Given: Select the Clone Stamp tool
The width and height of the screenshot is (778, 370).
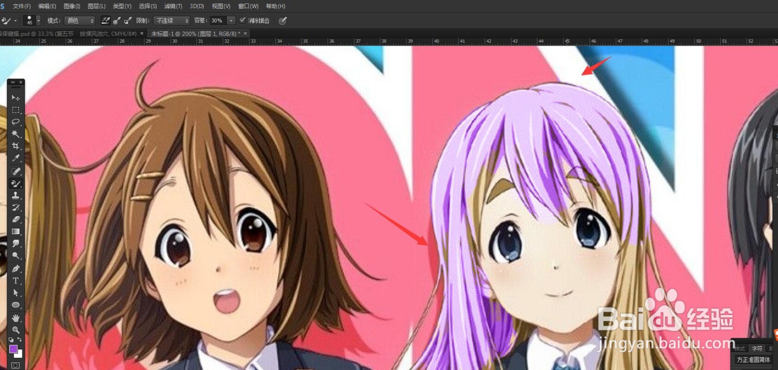Looking at the screenshot, I should tap(16, 195).
